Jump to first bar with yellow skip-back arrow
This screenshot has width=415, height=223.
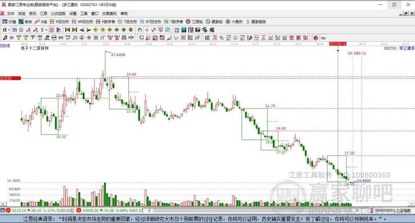[68, 30]
